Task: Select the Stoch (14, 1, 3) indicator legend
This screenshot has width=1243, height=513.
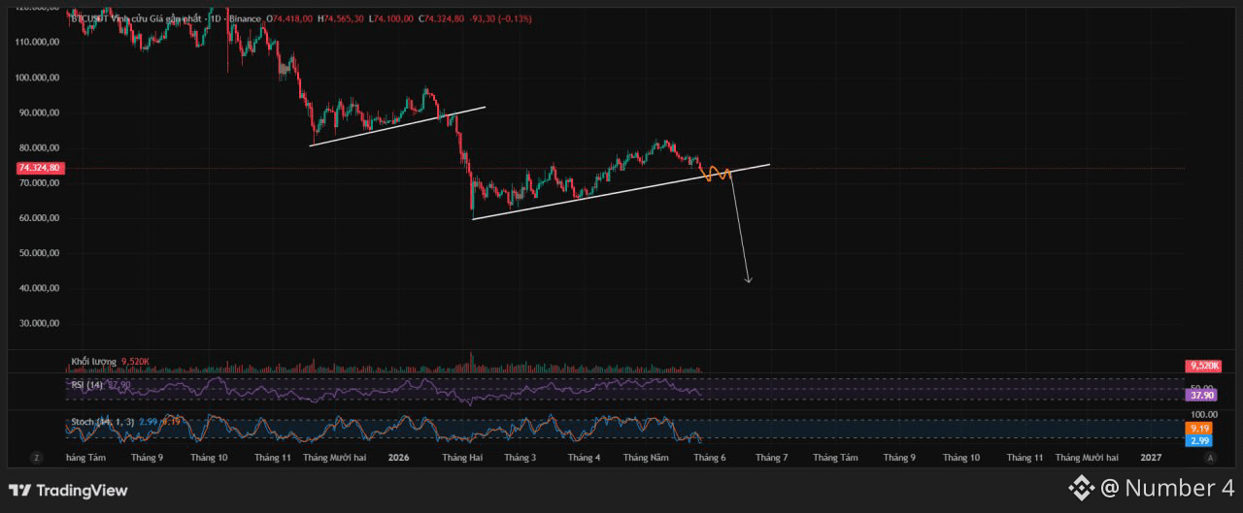Action: (x=103, y=422)
